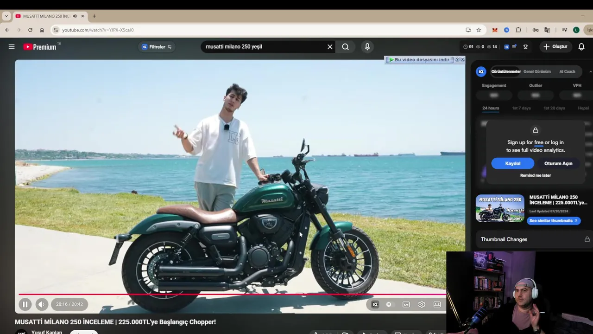This screenshot has width=593, height=334.
Task: Open a new browser tab with plus
Action: click(x=94, y=16)
